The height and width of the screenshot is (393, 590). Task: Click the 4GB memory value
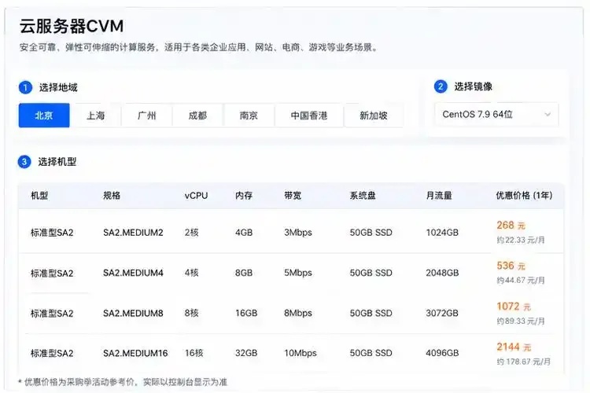pos(244,233)
